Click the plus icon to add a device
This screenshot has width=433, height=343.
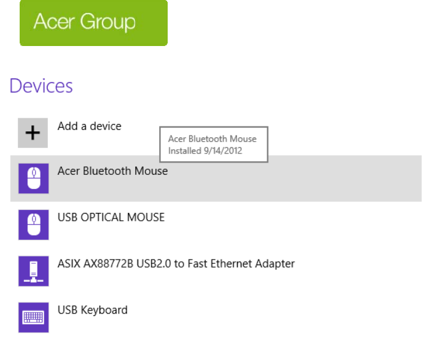point(33,133)
